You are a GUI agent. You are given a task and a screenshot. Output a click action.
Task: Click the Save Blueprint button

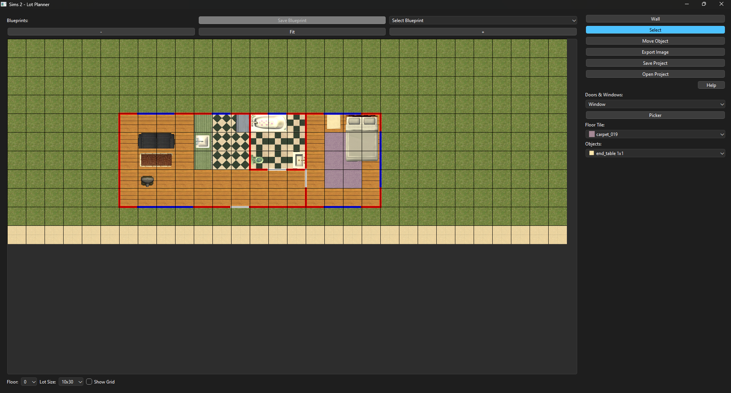pos(292,20)
